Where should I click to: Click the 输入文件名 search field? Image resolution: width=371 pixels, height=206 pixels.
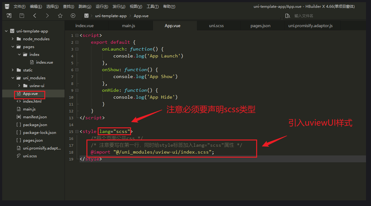click(x=324, y=16)
